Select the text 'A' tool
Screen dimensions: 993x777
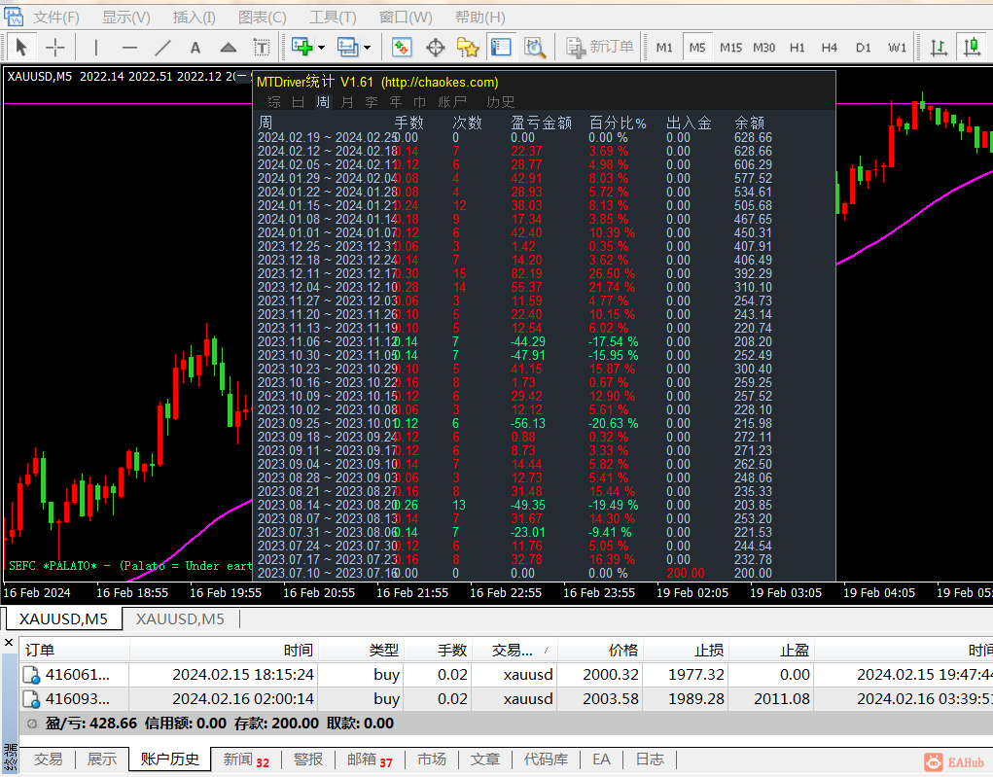[x=195, y=48]
